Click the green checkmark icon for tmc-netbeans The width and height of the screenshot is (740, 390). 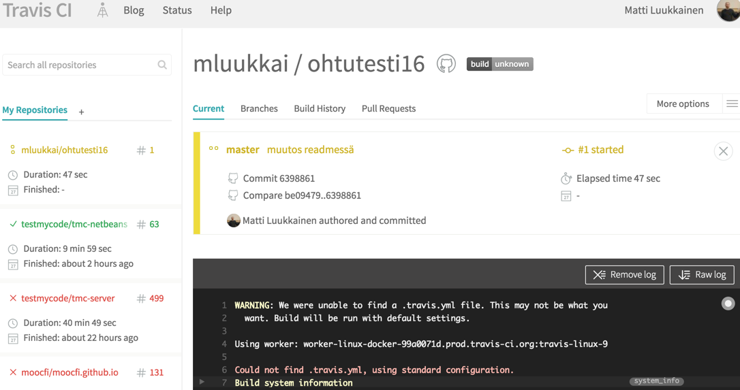(13, 224)
